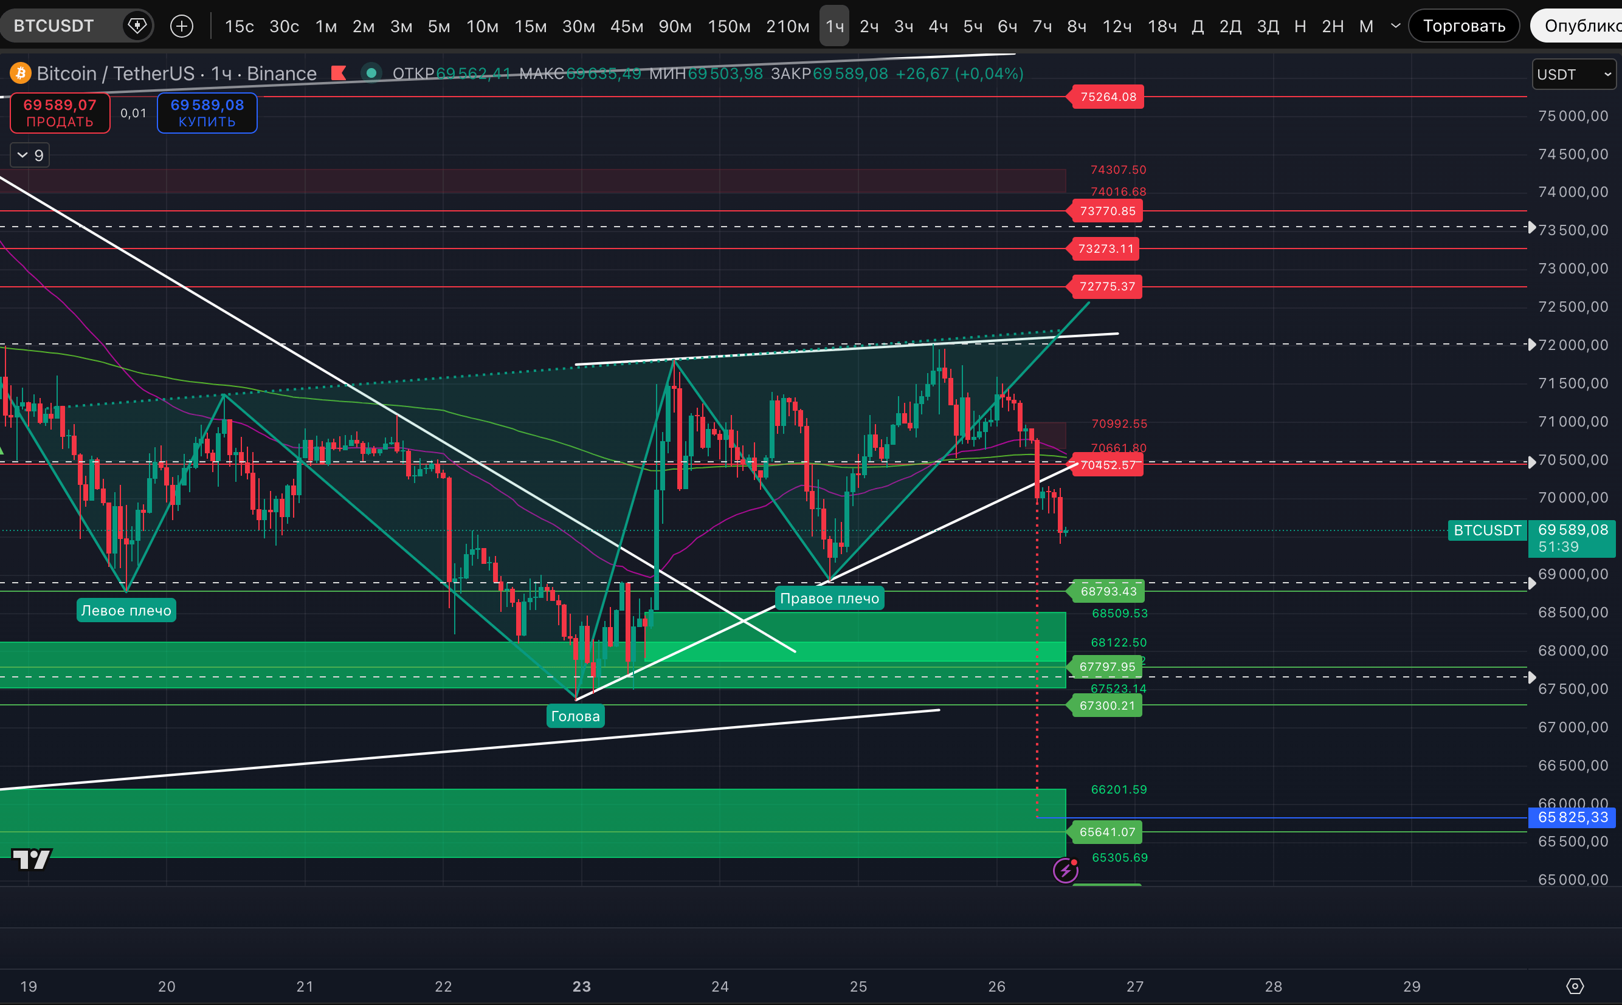Click the КУПИТЬ buy button
The image size is (1622, 1005).
click(207, 113)
